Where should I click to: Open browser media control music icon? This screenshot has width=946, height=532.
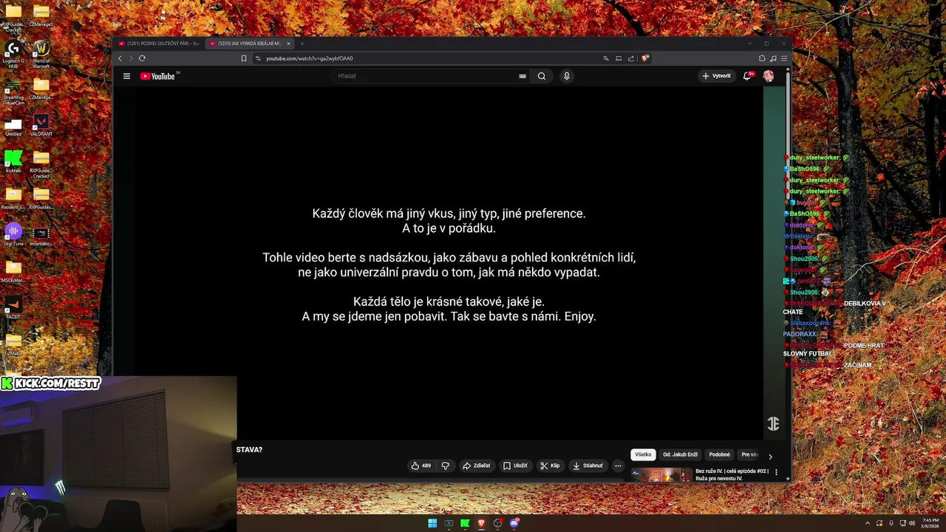tap(773, 58)
